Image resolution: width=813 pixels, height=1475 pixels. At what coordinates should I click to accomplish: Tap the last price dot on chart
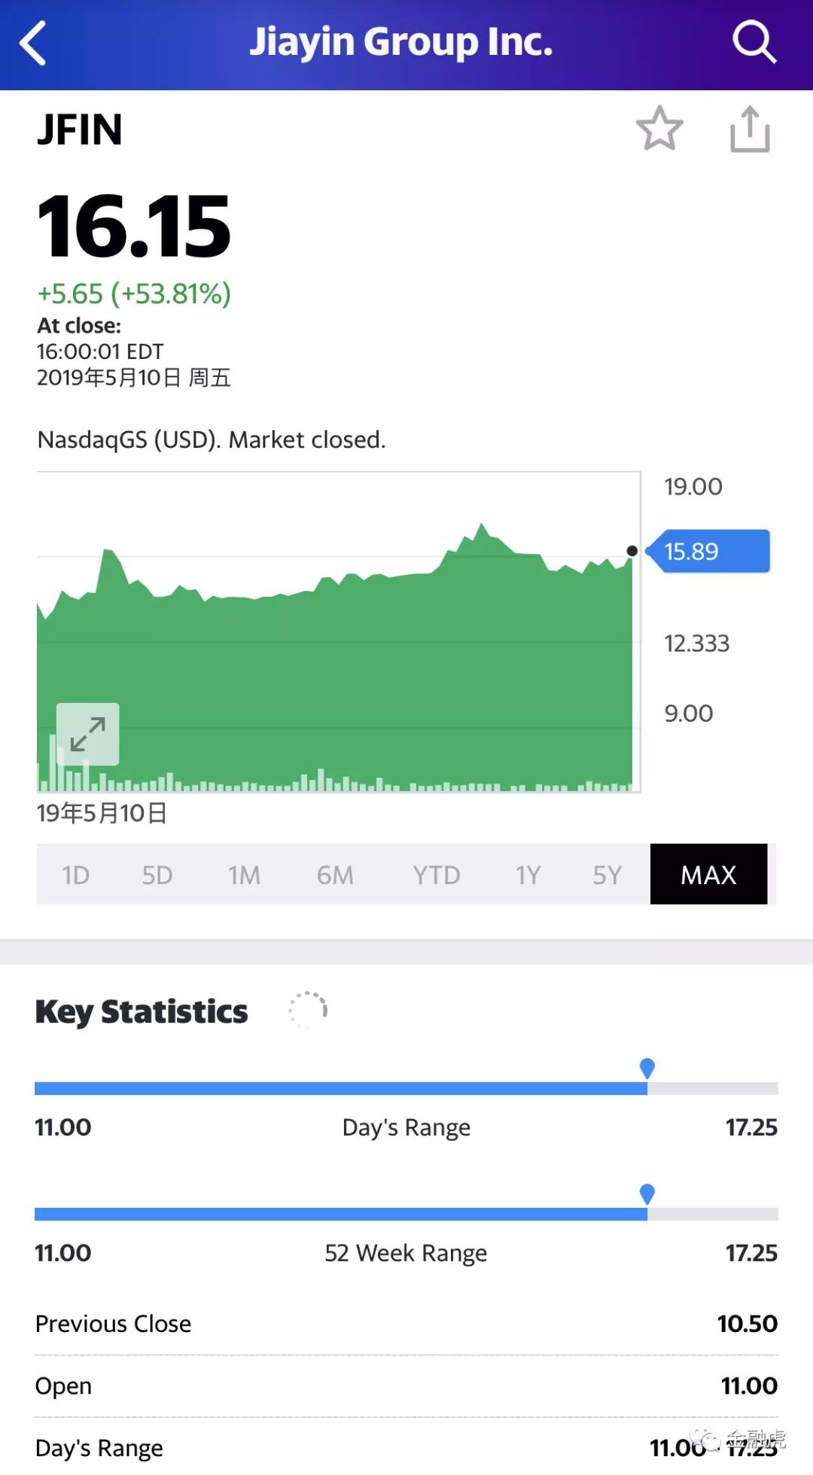pyautogui.click(x=632, y=551)
